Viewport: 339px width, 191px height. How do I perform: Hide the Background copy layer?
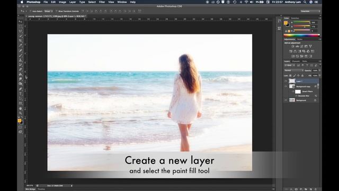[286, 86]
